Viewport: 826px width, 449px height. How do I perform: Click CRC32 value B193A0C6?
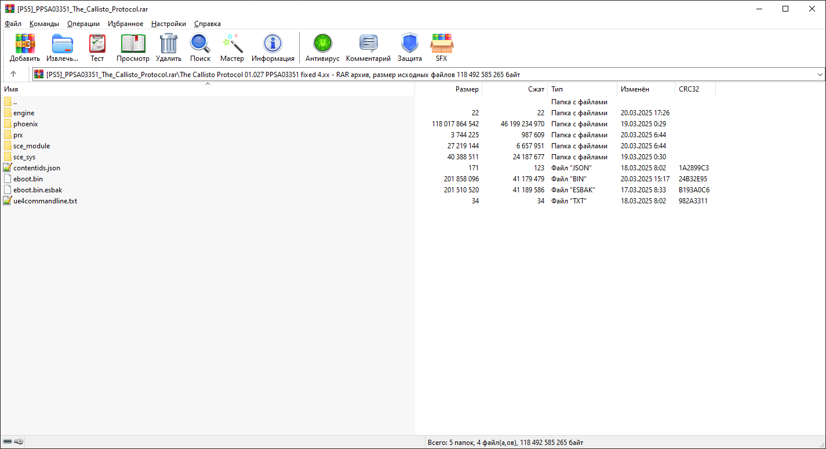(694, 190)
